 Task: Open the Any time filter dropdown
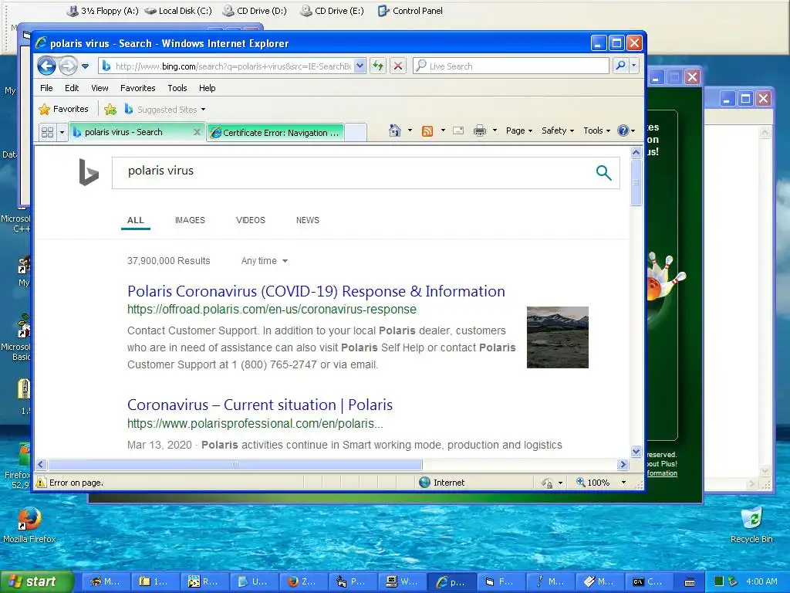pyautogui.click(x=265, y=261)
